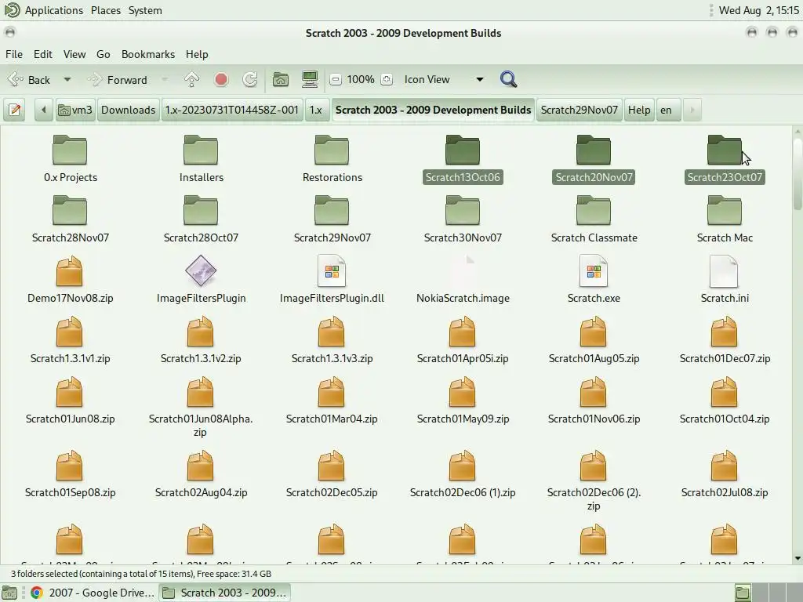
Task: Open the Forward history dropdown arrow
Action: [x=165, y=79]
